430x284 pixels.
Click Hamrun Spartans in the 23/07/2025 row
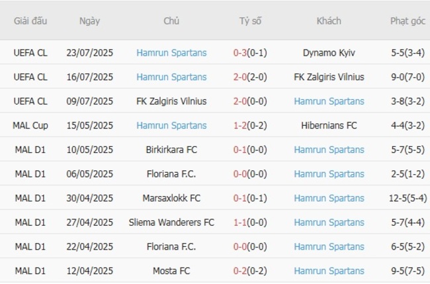point(171,52)
